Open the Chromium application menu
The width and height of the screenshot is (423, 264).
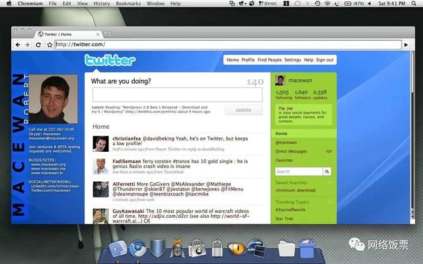pos(30,3)
